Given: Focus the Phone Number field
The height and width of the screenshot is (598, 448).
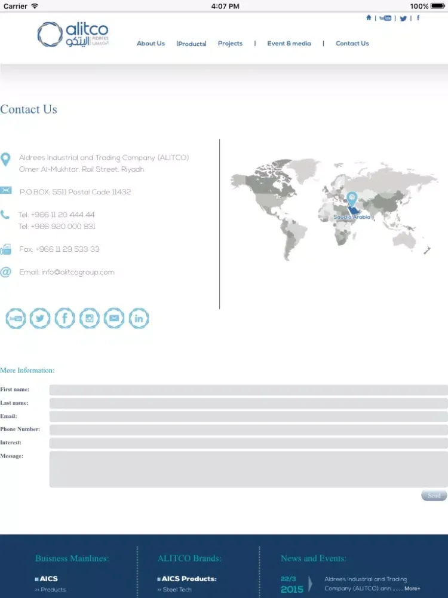Looking at the screenshot, I should tap(248, 430).
